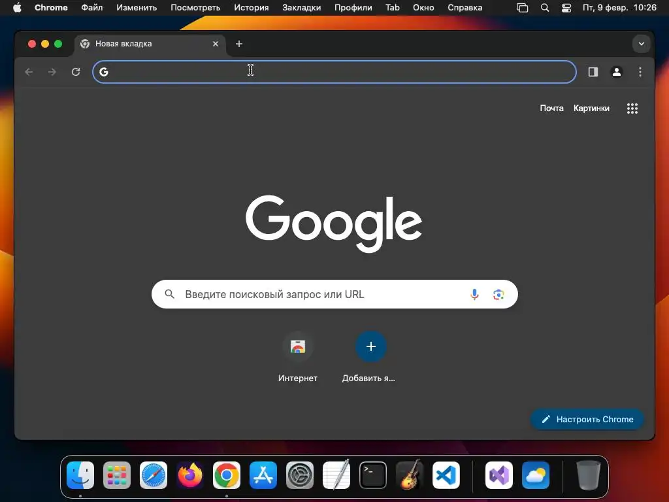Open the Изменить menu
Image resolution: width=669 pixels, height=502 pixels.
(137, 8)
